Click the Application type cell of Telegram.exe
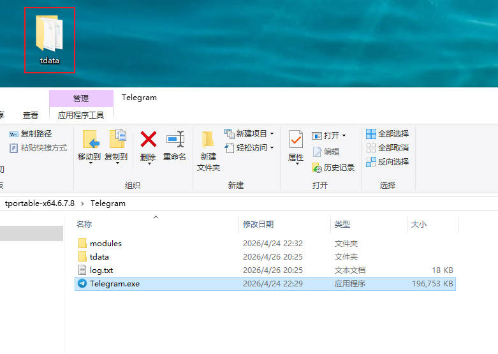Viewport: 498px width, 354px height. tap(350, 283)
